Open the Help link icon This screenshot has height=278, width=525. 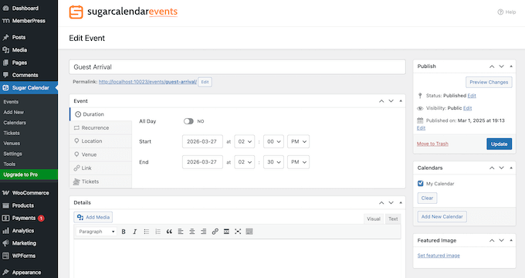tap(500, 12)
